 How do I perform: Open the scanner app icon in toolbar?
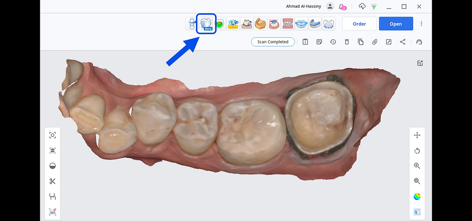[x=191, y=24]
